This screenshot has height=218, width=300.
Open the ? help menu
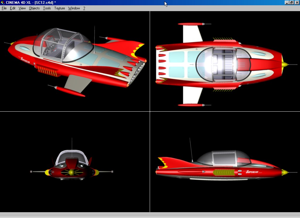pos(84,8)
